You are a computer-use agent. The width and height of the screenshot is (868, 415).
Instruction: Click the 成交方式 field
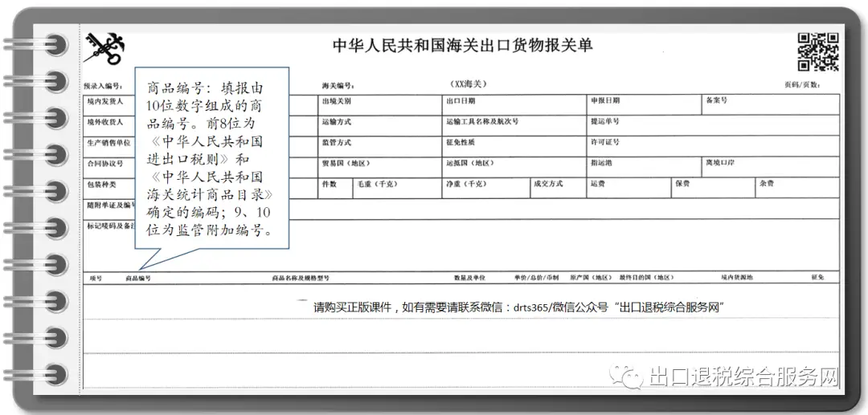[x=558, y=188]
